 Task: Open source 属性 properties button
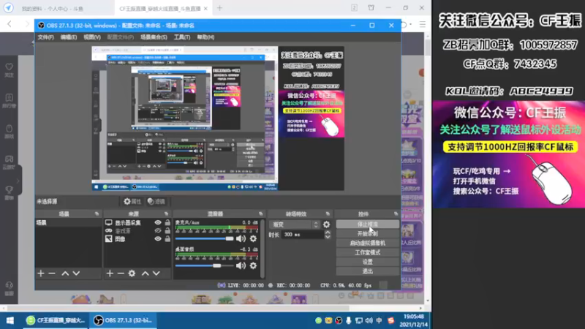pos(132,202)
